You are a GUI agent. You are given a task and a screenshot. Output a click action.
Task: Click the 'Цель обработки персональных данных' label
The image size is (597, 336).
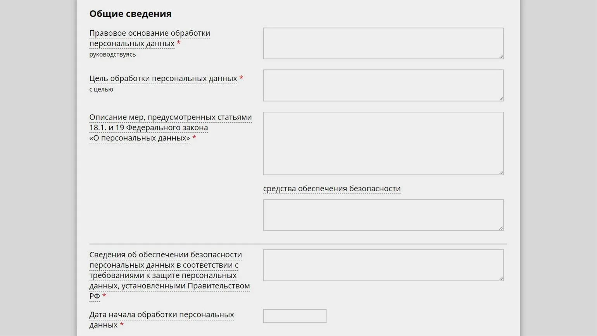click(163, 78)
